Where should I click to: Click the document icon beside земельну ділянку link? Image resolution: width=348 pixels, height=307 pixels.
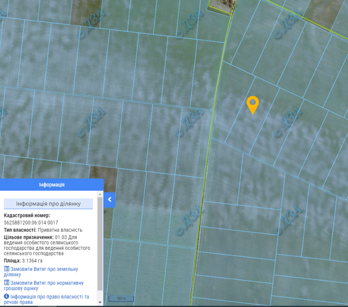(x=7, y=269)
